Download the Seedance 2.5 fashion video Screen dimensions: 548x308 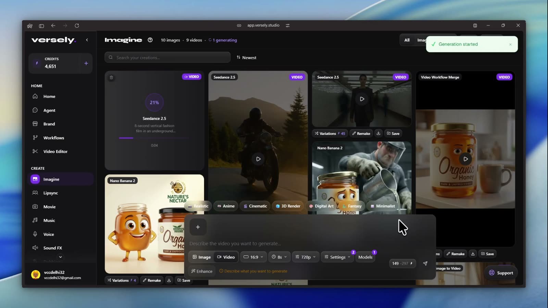click(378, 133)
